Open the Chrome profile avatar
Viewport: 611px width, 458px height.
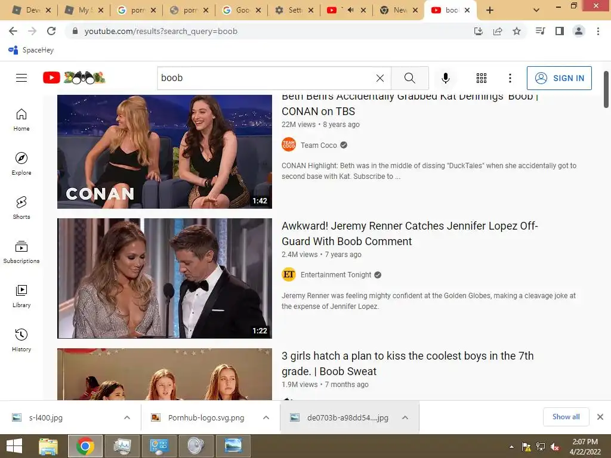click(579, 31)
